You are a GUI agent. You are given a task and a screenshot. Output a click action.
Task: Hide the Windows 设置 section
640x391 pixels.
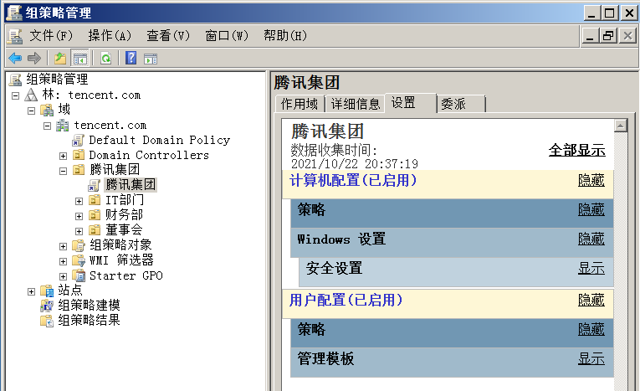(x=591, y=239)
